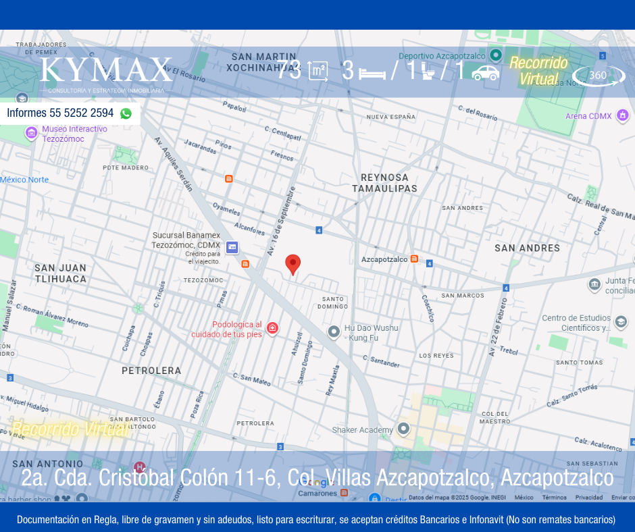Select the Shaker Academy pin
635x532 pixels.
[403, 429]
